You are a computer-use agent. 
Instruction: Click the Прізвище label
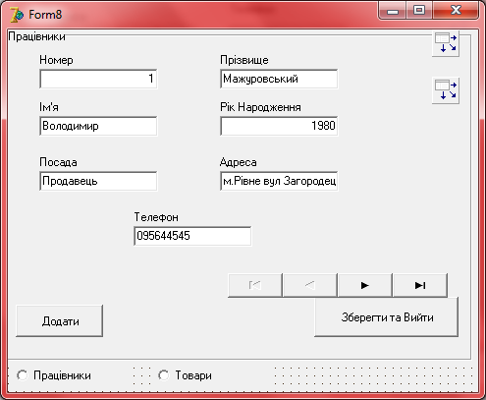click(x=244, y=60)
